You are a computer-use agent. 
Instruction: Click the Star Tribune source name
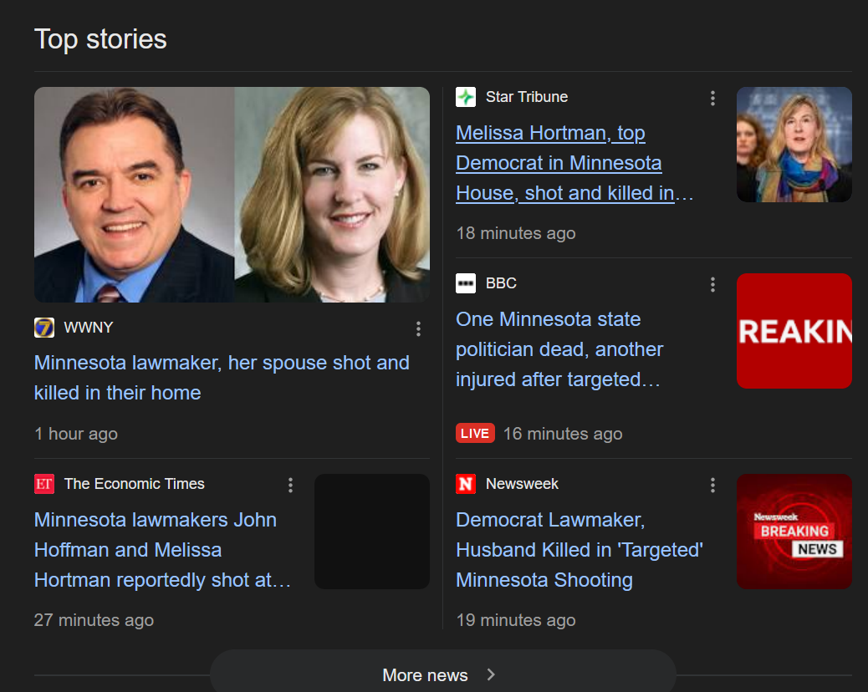coord(527,97)
